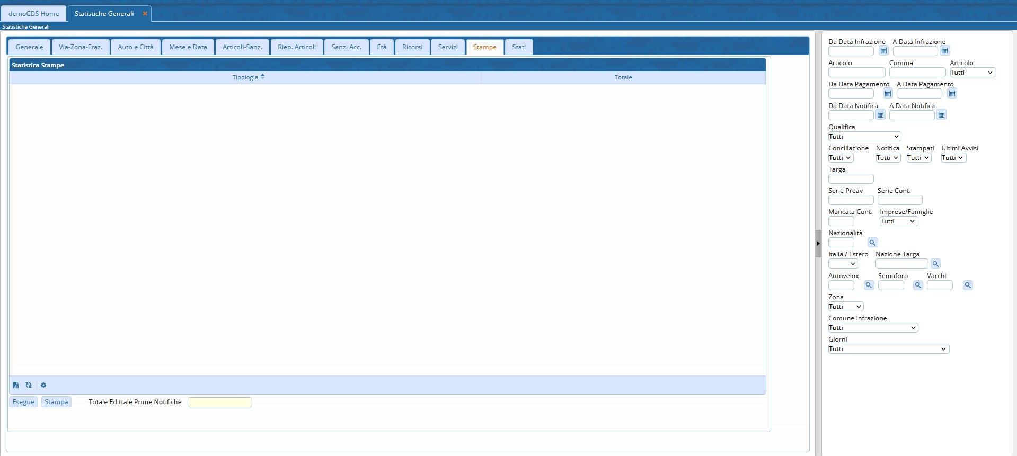Focus the Targa input field
The image size is (1017, 456).
(x=851, y=179)
